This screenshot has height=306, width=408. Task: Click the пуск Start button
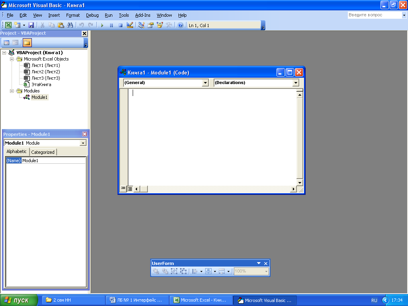(x=19, y=300)
